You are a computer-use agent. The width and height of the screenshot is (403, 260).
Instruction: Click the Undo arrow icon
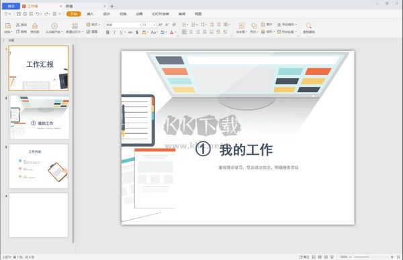click(38, 14)
